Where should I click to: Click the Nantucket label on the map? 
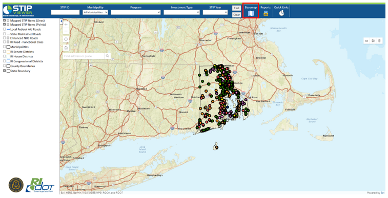pyautogui.click(x=329, y=136)
